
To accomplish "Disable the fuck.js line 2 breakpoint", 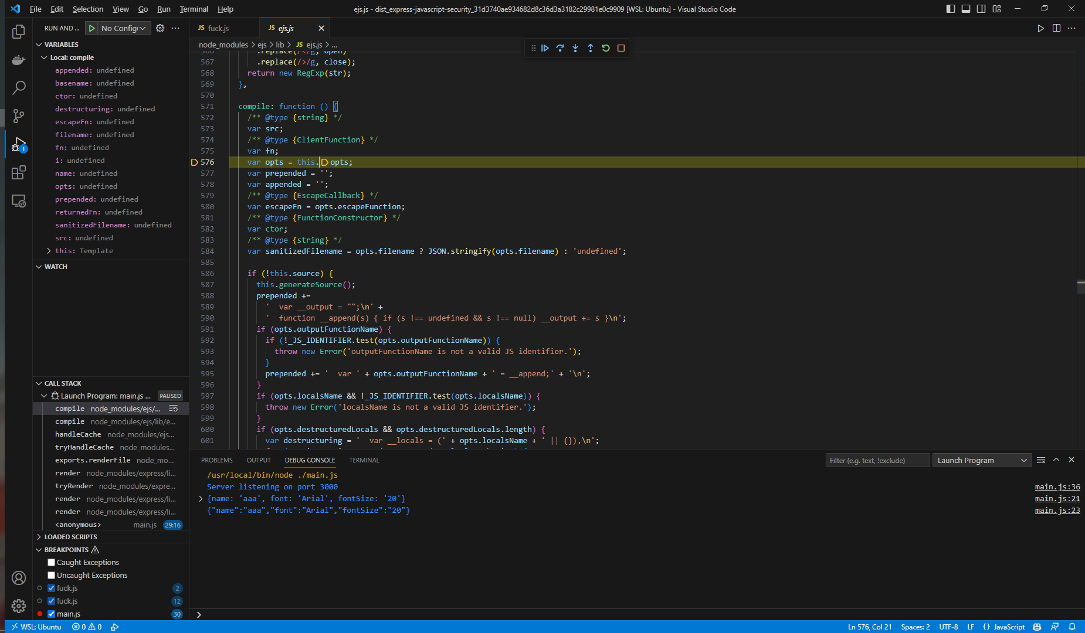I will (51, 588).
